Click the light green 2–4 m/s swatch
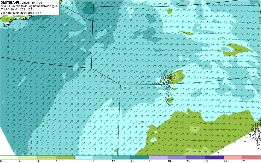 click(28, 158)
